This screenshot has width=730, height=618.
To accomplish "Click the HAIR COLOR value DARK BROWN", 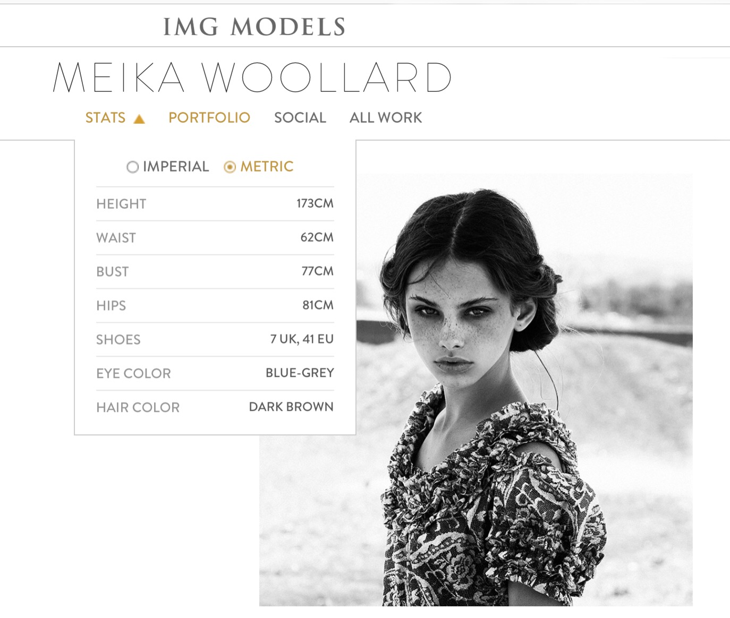I will coord(291,407).
